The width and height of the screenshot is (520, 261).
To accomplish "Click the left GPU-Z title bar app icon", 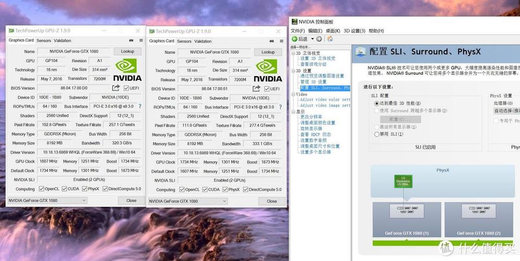I will pos(11,30).
